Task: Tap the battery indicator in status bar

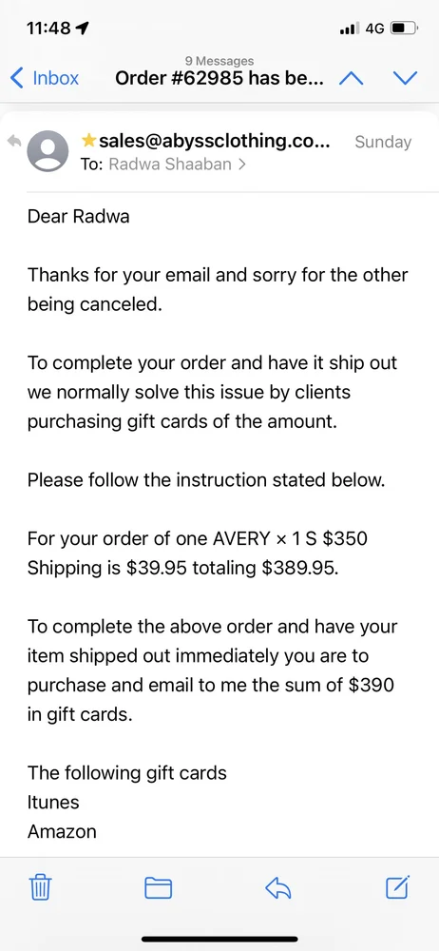Action: [404, 28]
